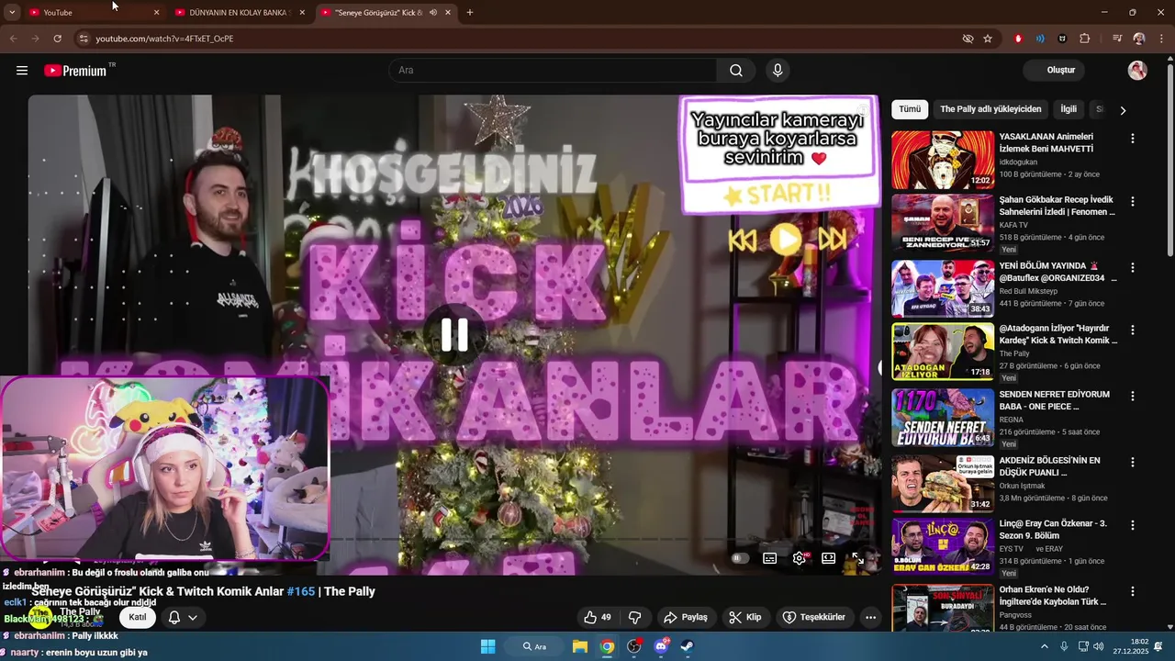Image resolution: width=1175 pixels, height=661 pixels.
Task: Open options for AKDENİZ BÖLGESİ video
Action: click(1133, 462)
